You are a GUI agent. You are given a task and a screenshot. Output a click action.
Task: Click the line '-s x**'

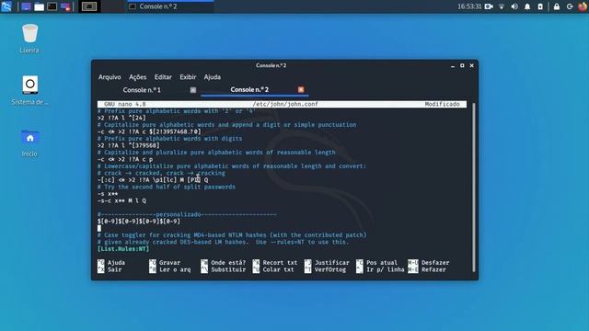point(108,194)
